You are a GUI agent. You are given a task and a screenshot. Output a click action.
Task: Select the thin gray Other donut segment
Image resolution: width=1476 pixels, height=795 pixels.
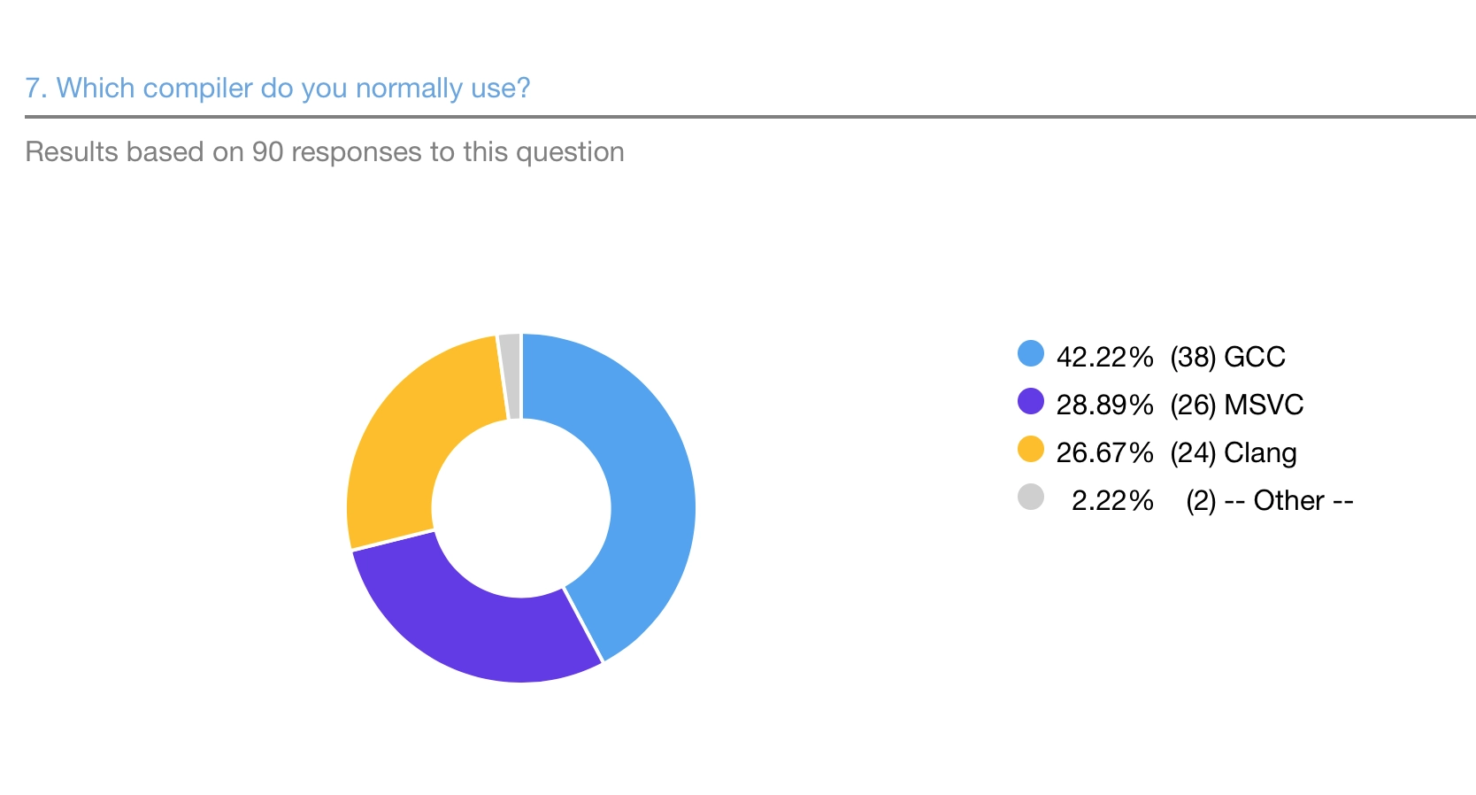click(x=510, y=376)
